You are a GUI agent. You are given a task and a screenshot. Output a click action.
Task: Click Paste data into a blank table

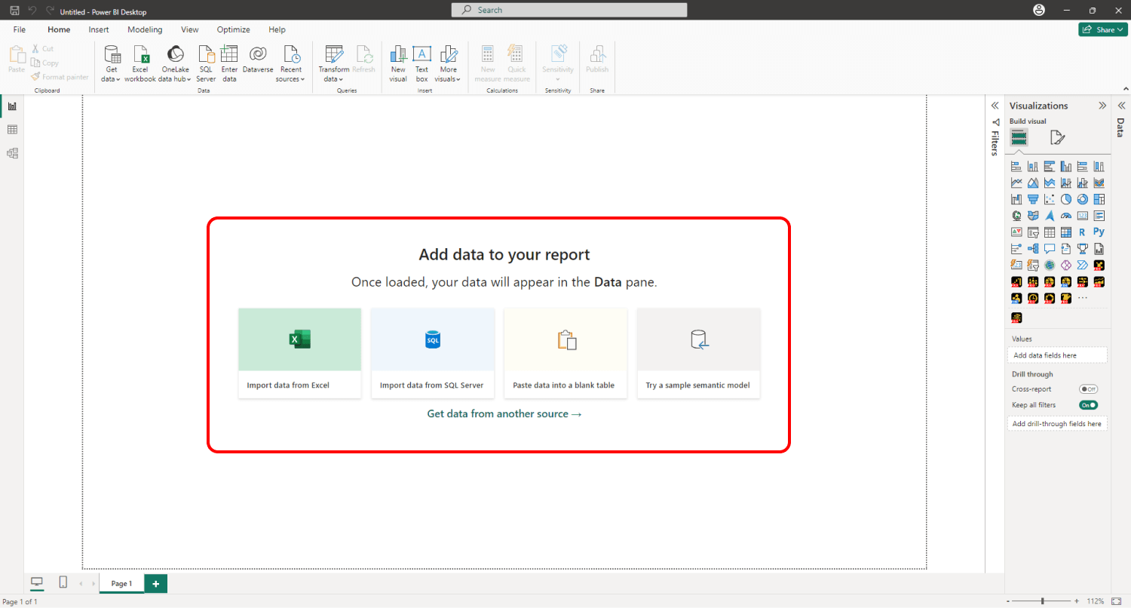(565, 353)
